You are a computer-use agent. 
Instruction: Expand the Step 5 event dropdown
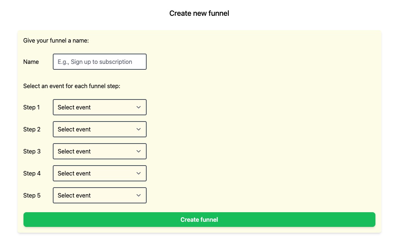point(99,195)
